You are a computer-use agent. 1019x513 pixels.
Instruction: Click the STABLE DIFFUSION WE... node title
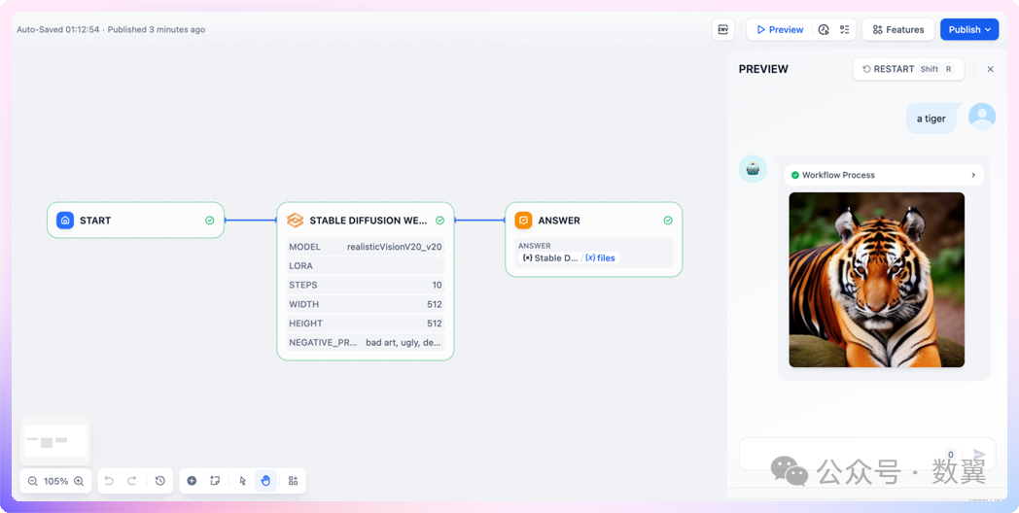pyautogui.click(x=369, y=221)
